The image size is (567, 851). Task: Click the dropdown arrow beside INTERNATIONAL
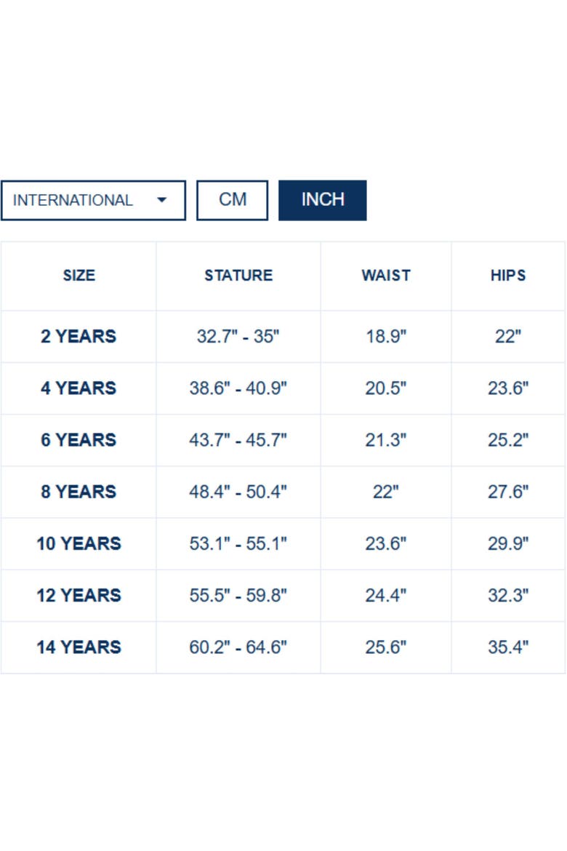click(161, 200)
